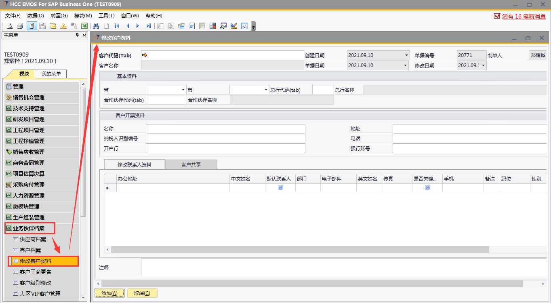The image size is (551, 303).
Task: Toggle the 默认联系人 checkbox in grid
Action: pyautogui.click(x=280, y=188)
